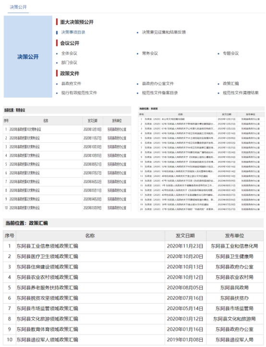Click 发文日期 header in 政策汇编 table

pos(185,235)
